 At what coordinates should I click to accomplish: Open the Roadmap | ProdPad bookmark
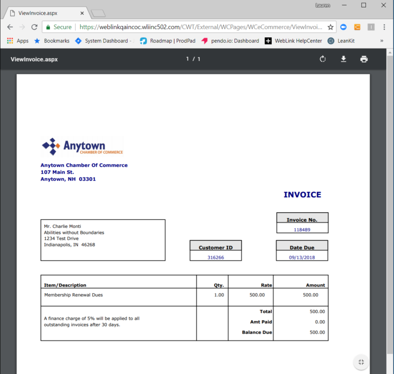pyautogui.click(x=167, y=41)
